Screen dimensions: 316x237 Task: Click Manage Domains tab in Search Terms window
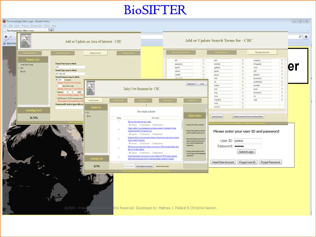222,52
